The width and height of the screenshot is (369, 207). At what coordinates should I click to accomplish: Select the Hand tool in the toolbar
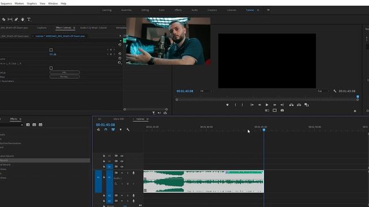(x=22, y=20)
